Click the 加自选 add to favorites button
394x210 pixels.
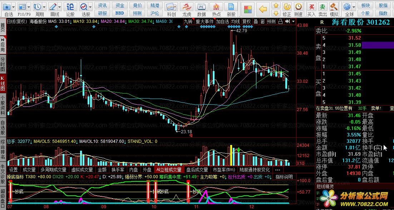pyautogui.click(x=223, y=21)
